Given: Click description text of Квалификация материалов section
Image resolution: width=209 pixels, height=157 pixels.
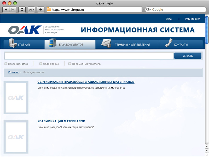Looking at the screenshot, I should pyautogui.click(x=66, y=127).
